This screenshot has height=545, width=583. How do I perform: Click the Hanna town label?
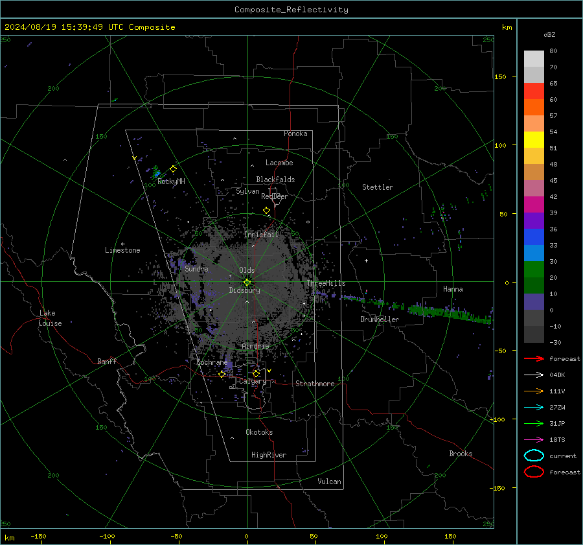453,289
